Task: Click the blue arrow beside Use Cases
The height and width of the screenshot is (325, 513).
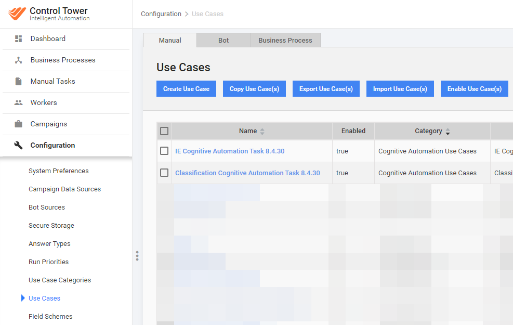Action: 23,298
